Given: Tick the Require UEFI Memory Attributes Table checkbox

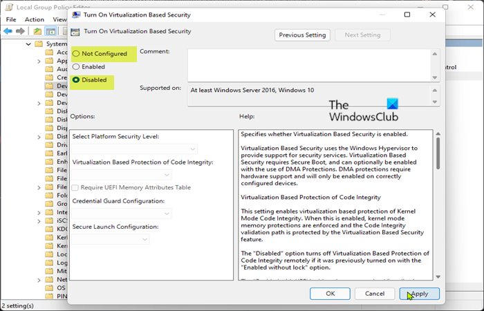Looking at the screenshot, I should [x=75, y=187].
